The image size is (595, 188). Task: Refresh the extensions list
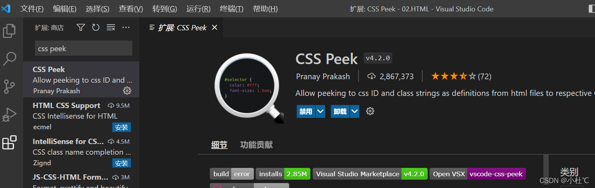point(96,27)
